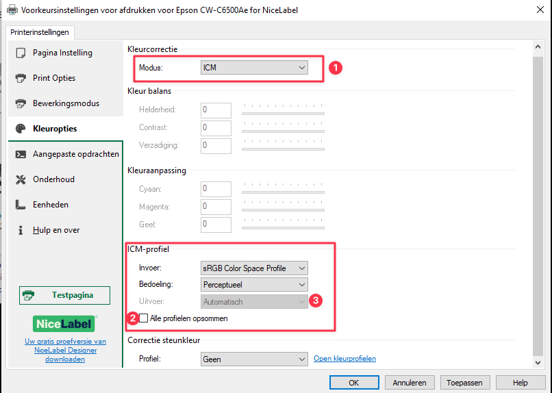Click the Kleurcorrectie group heading
Screen dimensions: 552x393
153,49
